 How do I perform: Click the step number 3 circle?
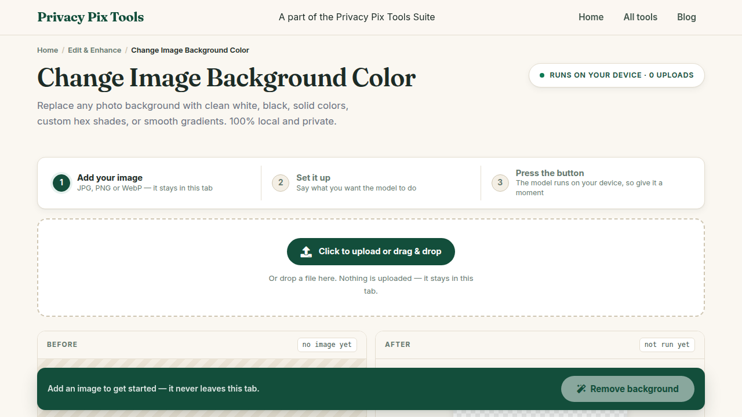tap(500, 183)
